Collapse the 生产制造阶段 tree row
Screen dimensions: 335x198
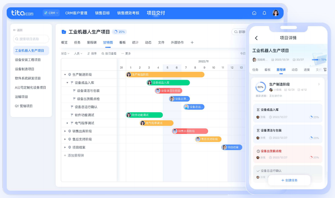click(x=65, y=75)
